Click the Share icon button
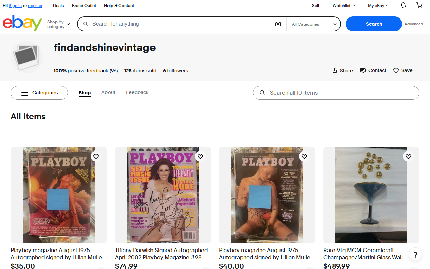 pos(342,71)
